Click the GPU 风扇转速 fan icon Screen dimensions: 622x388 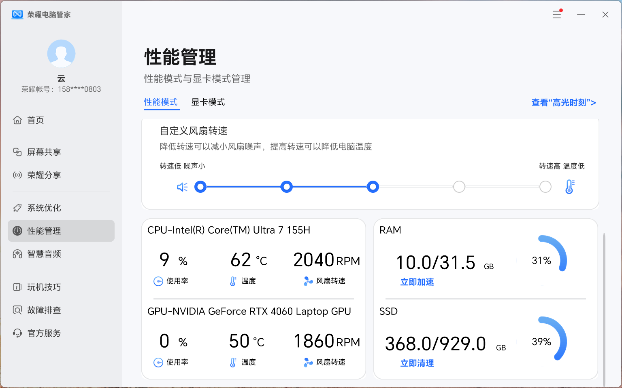[x=308, y=363]
